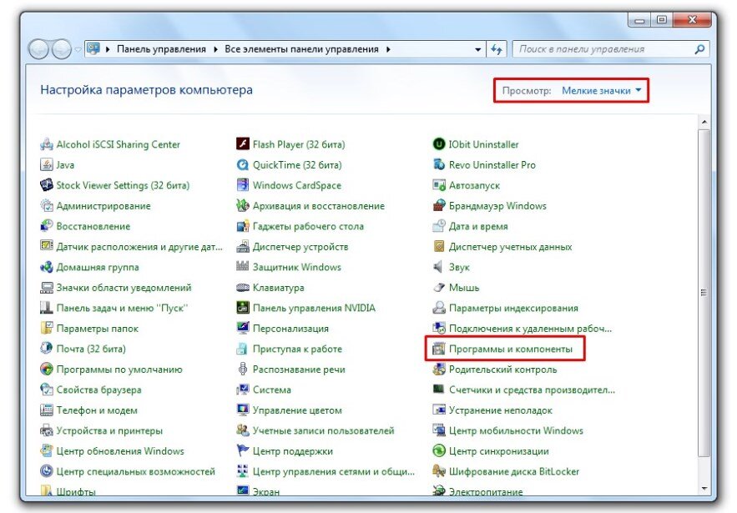Click the Java coffee cup icon
Screen dimensions: 737x513
click(x=46, y=165)
